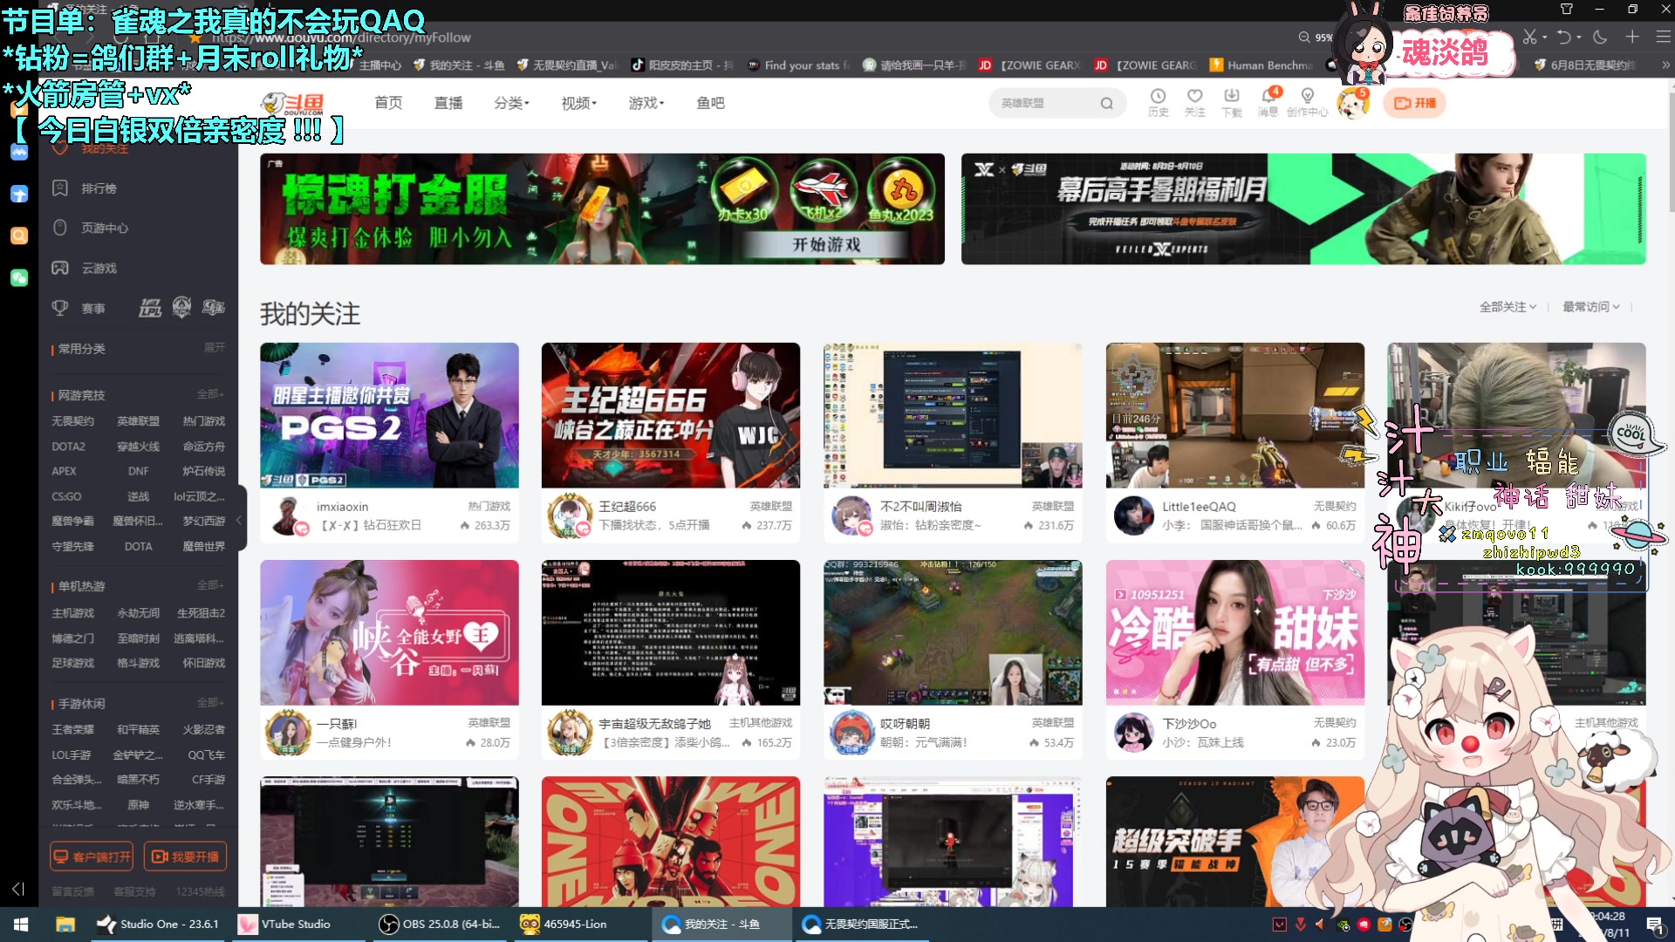Open the 消息 notification bell
Screen dimensions: 1675x942
tap(1268, 102)
